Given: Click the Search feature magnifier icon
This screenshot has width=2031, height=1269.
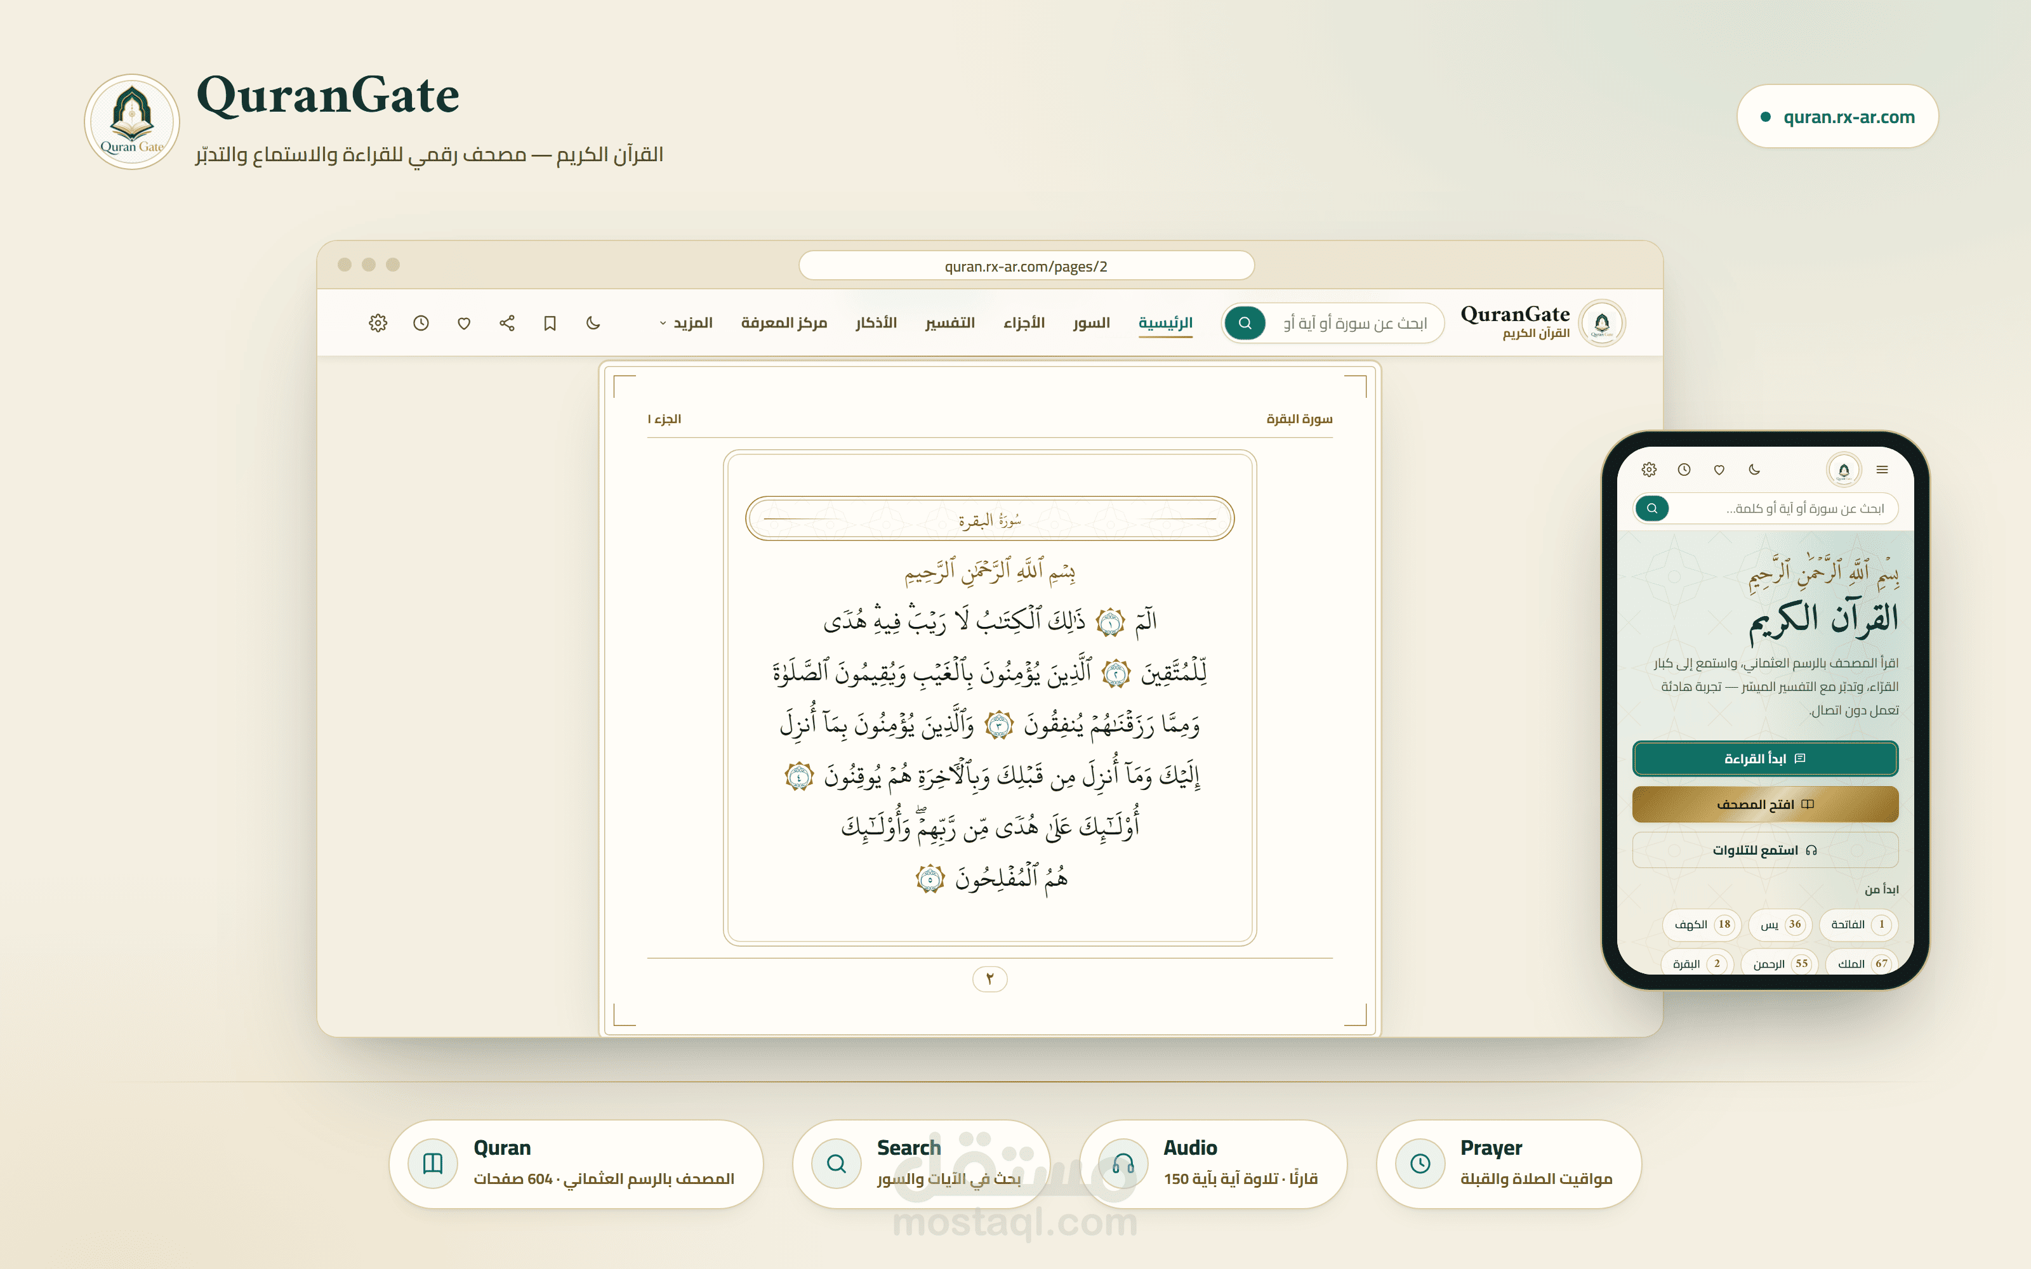Looking at the screenshot, I should 837,1163.
